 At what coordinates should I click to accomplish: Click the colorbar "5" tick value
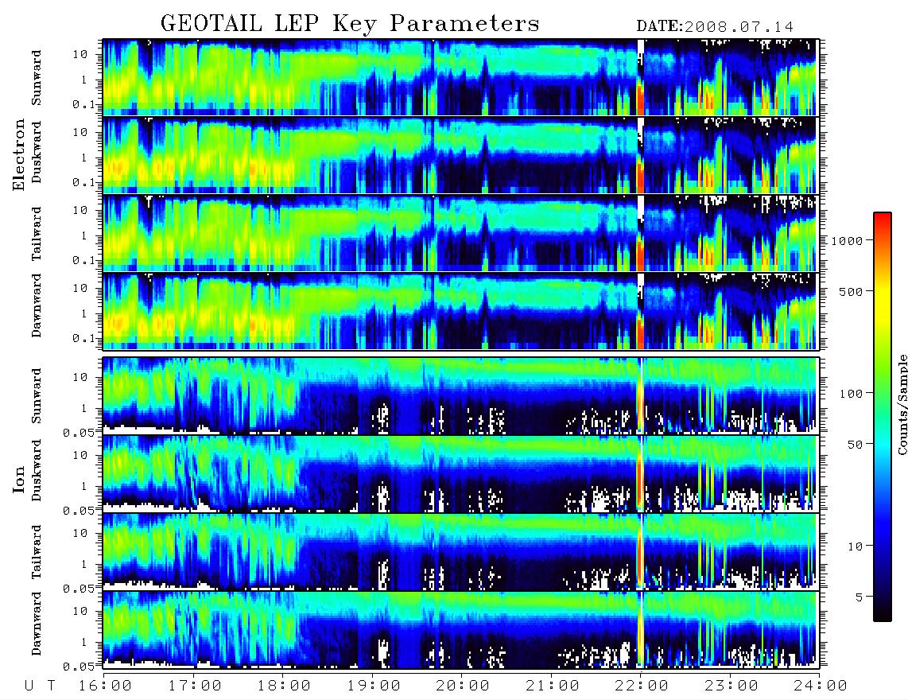(x=859, y=597)
